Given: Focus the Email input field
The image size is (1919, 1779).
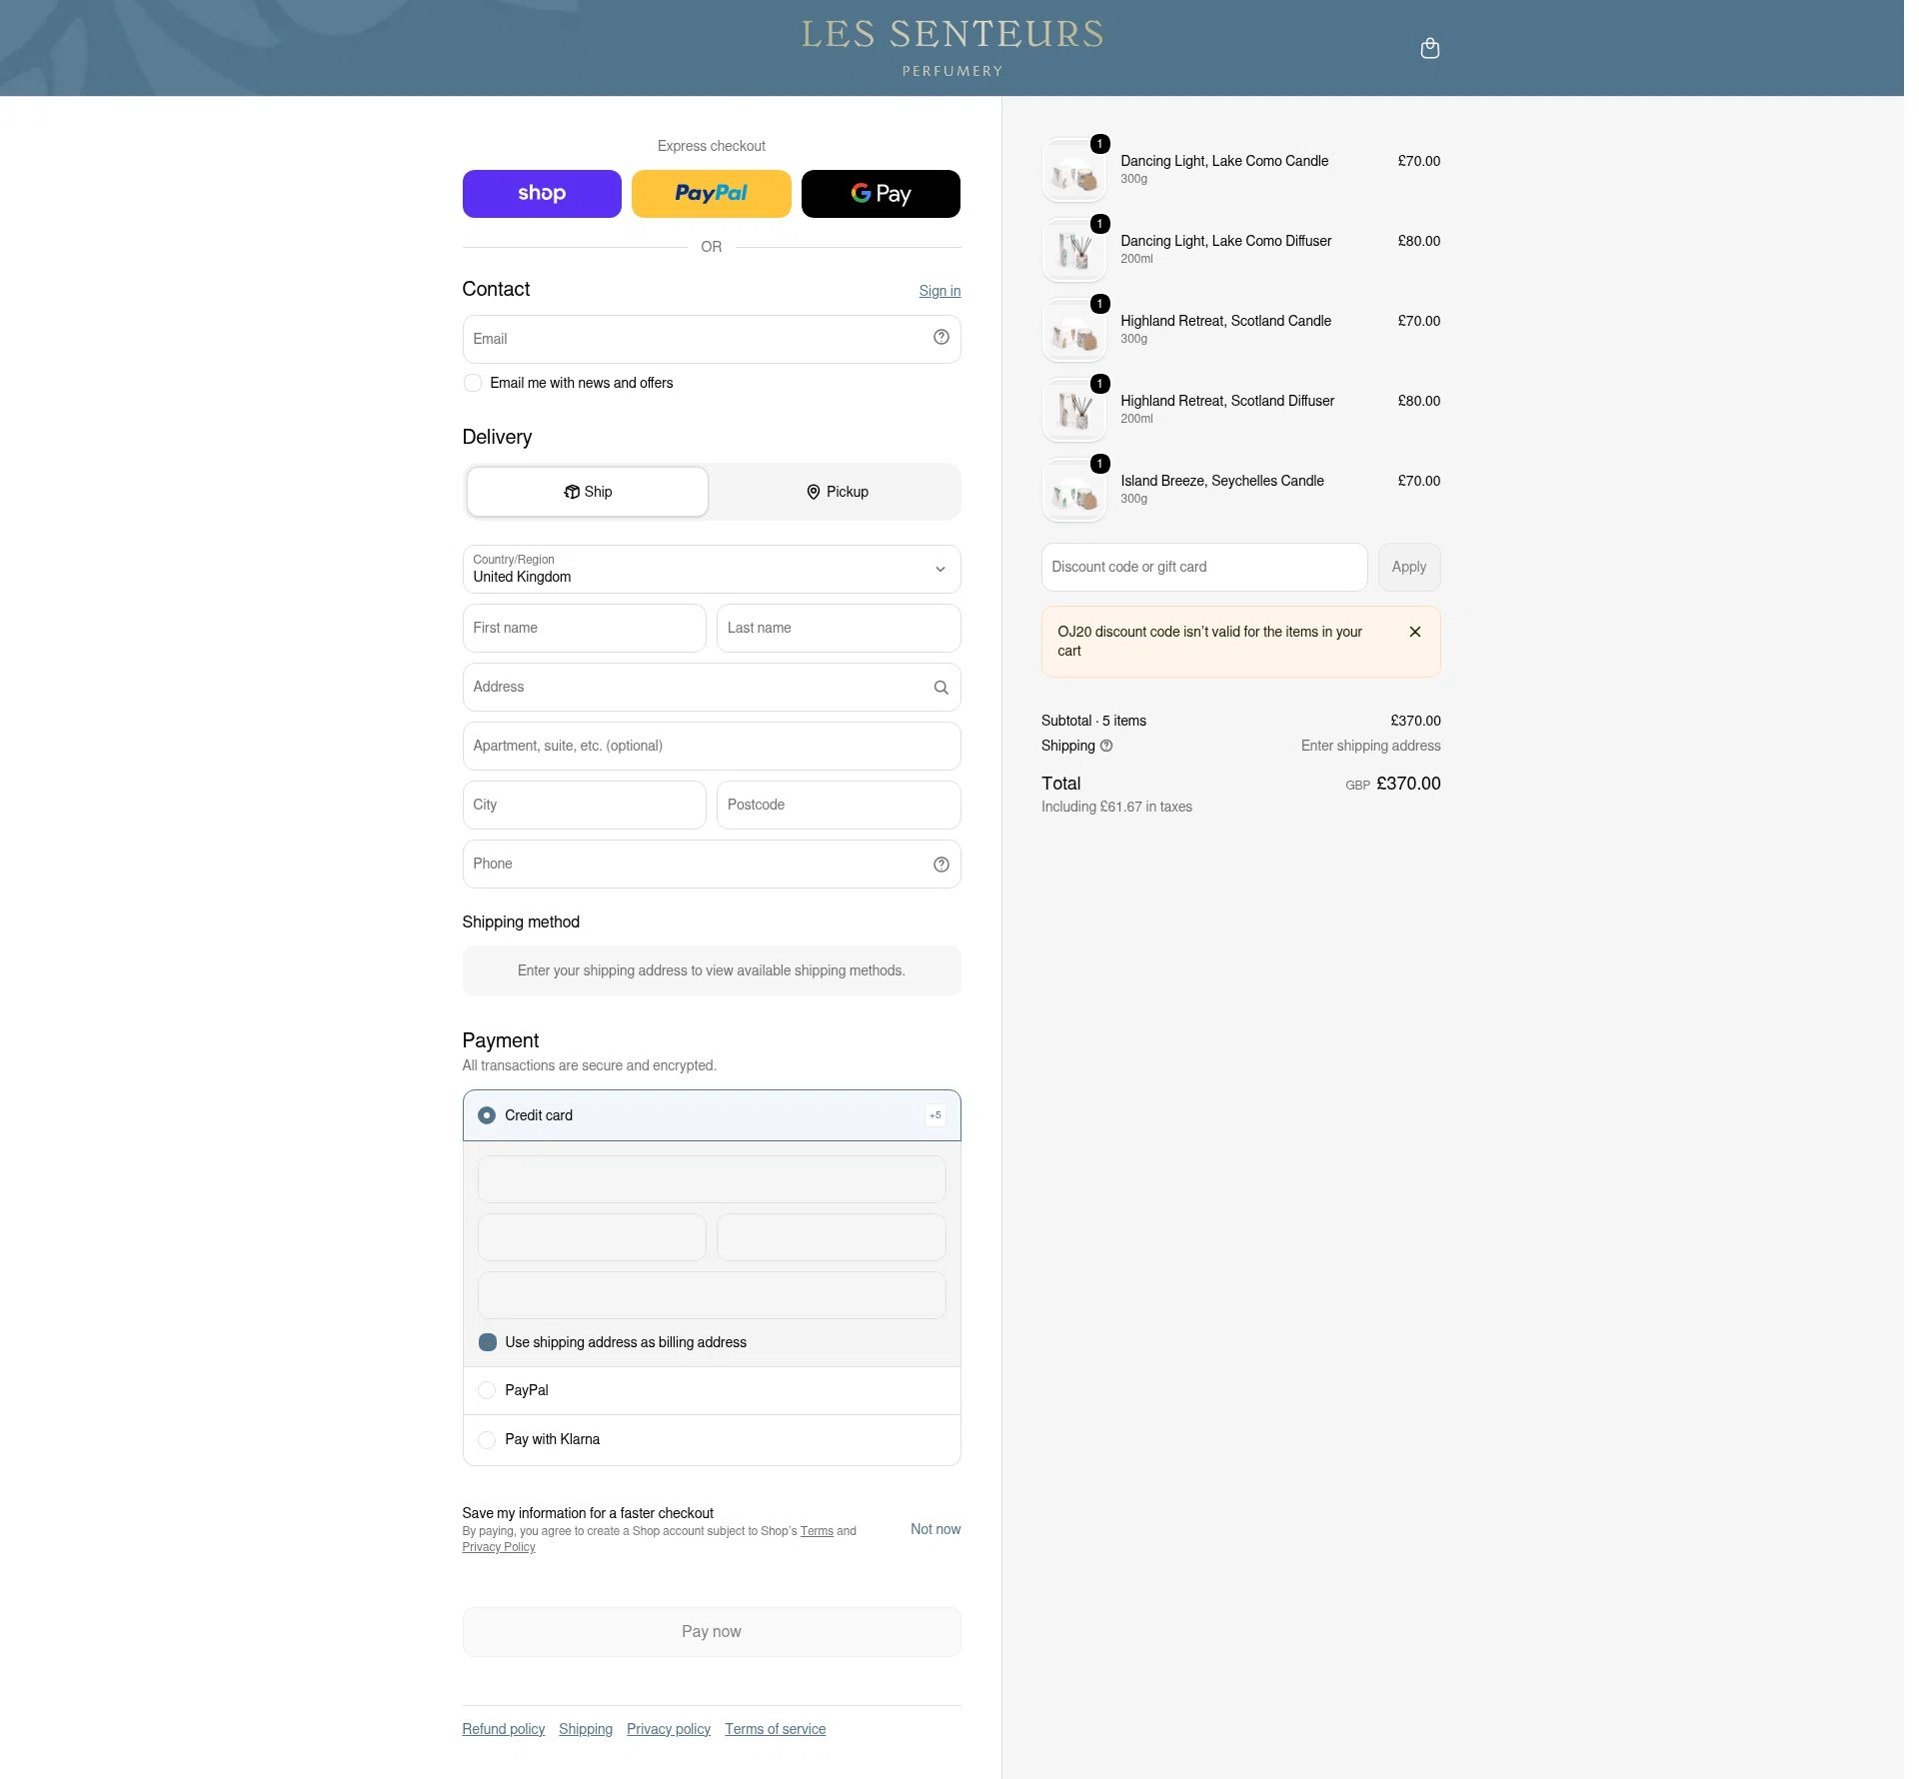Looking at the screenshot, I should pyautogui.click(x=712, y=340).
